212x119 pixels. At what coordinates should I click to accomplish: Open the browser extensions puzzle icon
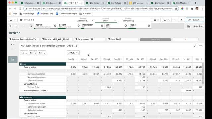192,9
